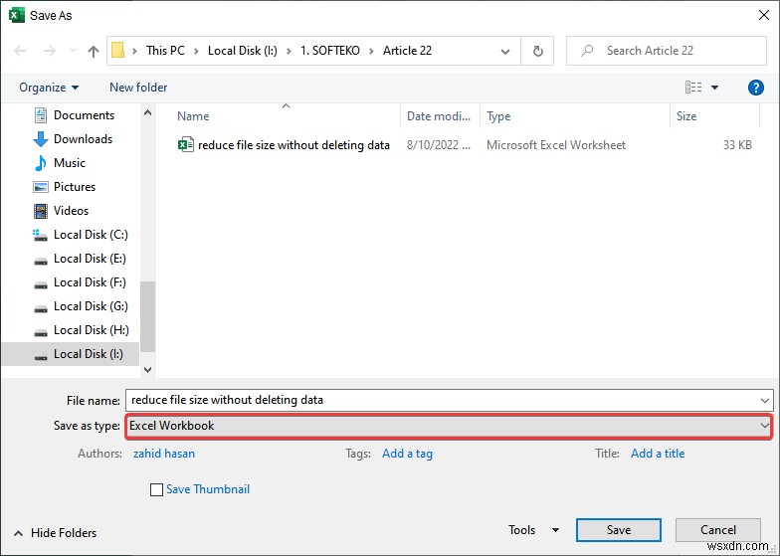Click the navigation pane scroll down arrow
This screenshot has height=556, width=780.
[147, 370]
